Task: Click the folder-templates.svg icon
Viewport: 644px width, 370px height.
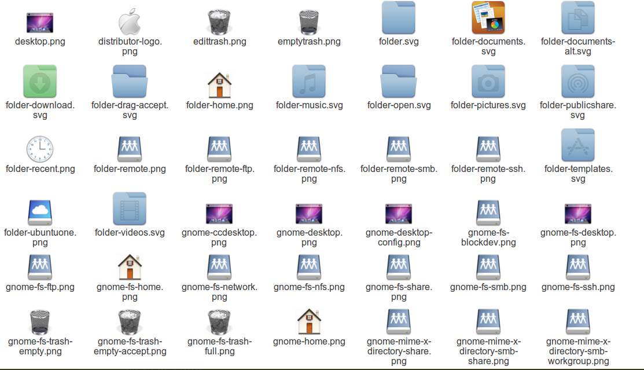Action: pos(578,145)
